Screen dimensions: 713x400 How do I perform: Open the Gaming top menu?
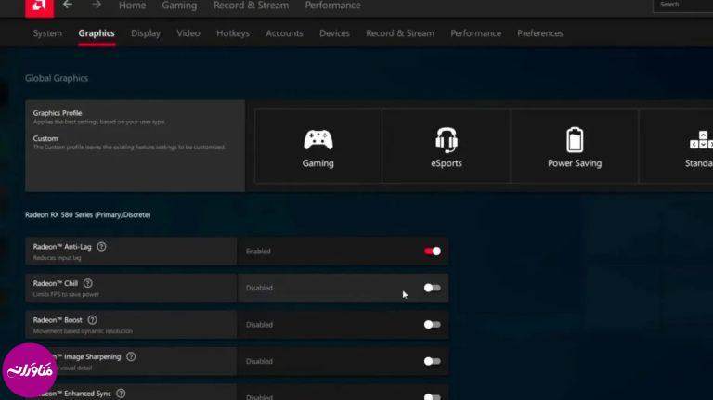pos(179,6)
